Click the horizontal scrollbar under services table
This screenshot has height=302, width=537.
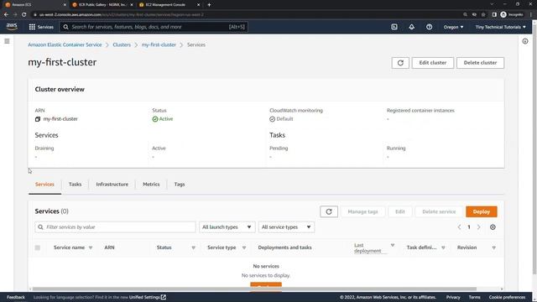[254, 289]
